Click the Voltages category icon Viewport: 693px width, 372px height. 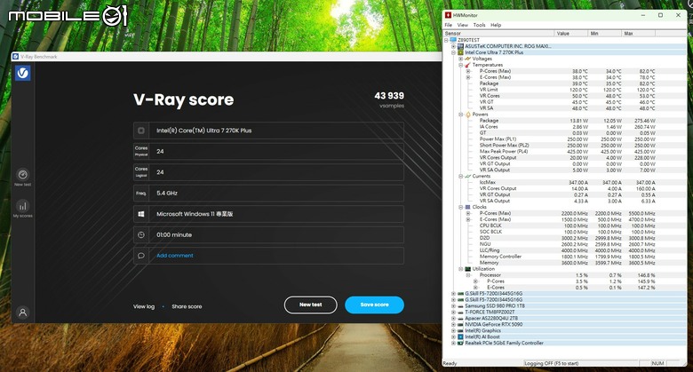point(467,59)
